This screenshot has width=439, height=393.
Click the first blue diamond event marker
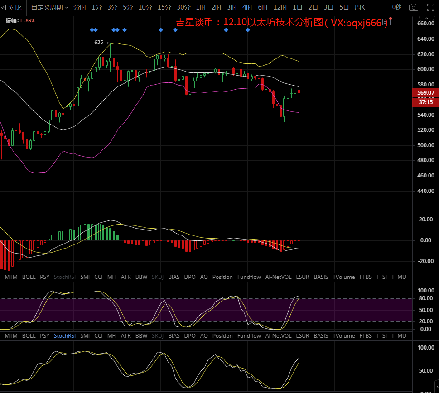(92, 30)
